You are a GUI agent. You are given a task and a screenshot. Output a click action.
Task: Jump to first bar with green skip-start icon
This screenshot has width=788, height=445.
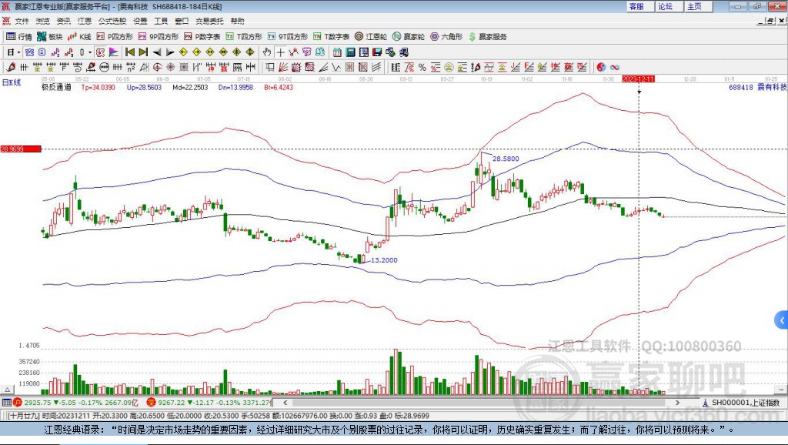coord(130,52)
